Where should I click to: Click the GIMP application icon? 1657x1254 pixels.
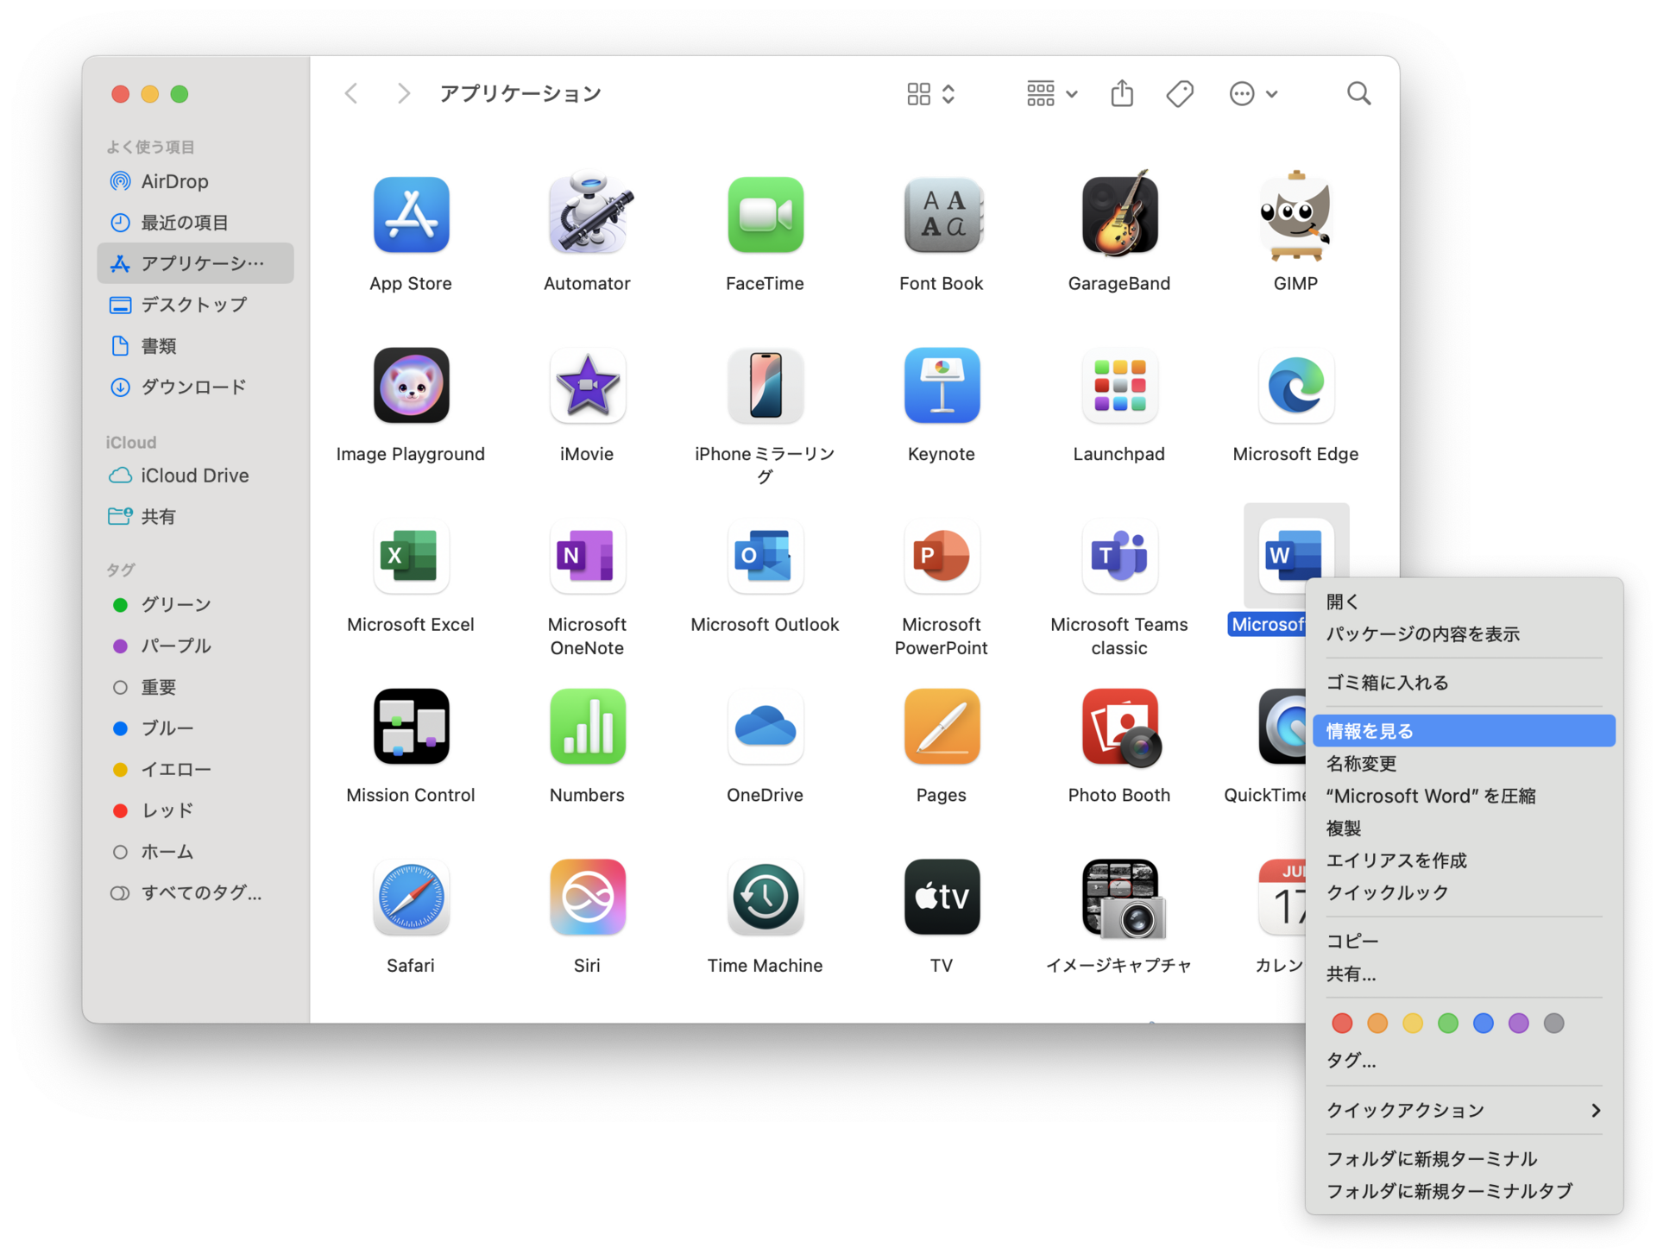[1295, 215]
